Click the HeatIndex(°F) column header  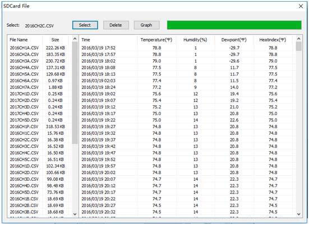(273, 40)
